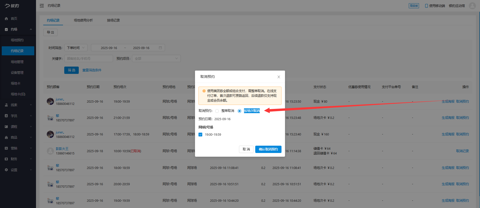
Task: Click the 商品 goods icon in sidebar
Action: (6, 138)
